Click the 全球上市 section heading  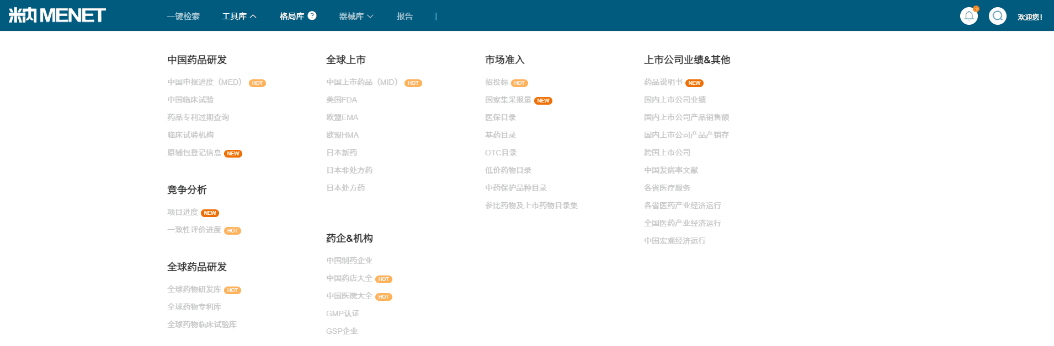pos(346,60)
